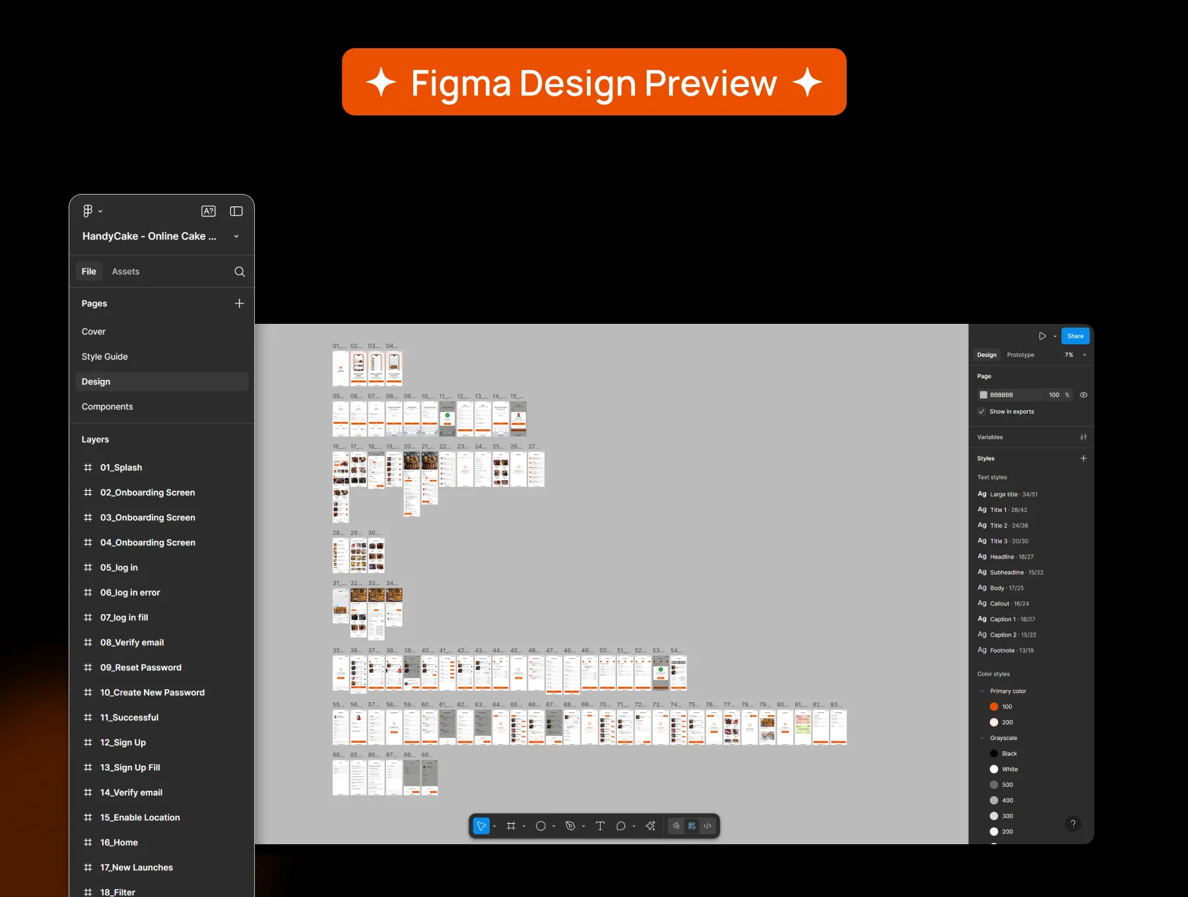The image size is (1188, 897).
Task: Click Ag icon of Headline style
Action: (x=982, y=557)
